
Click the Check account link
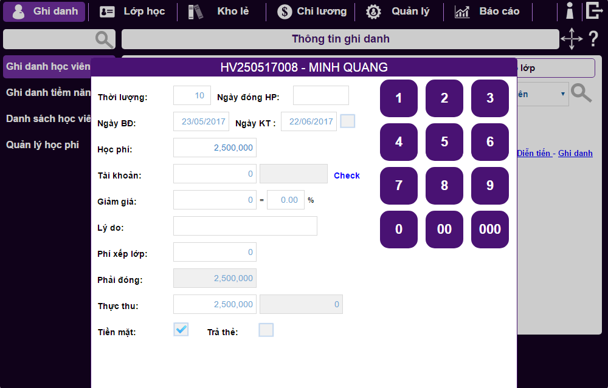(x=347, y=175)
